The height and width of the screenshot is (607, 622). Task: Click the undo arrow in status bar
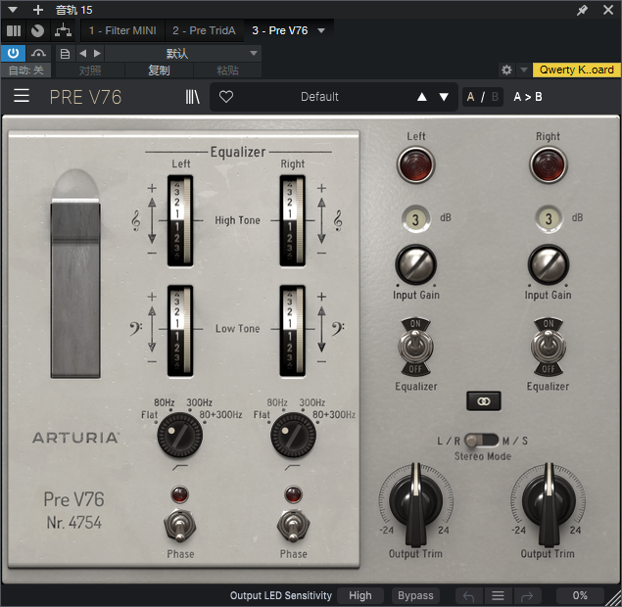click(469, 595)
